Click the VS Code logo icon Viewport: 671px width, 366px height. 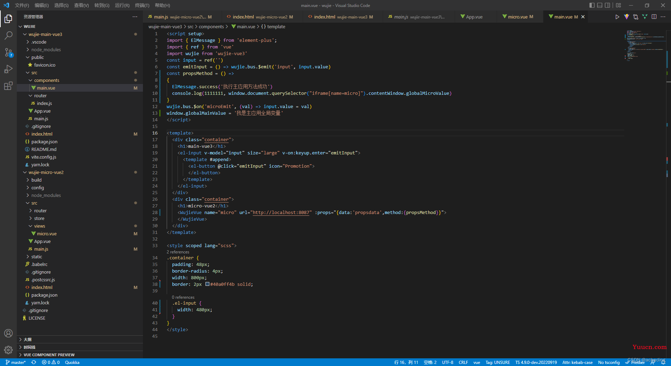click(6, 5)
